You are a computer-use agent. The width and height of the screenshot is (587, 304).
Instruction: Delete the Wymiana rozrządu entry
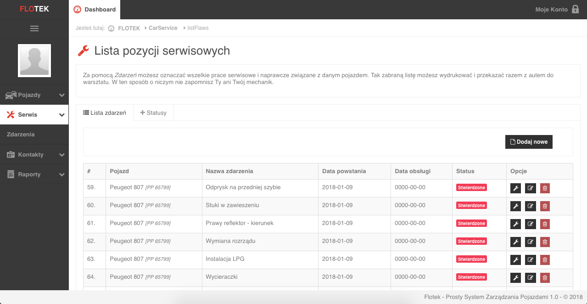545,242
